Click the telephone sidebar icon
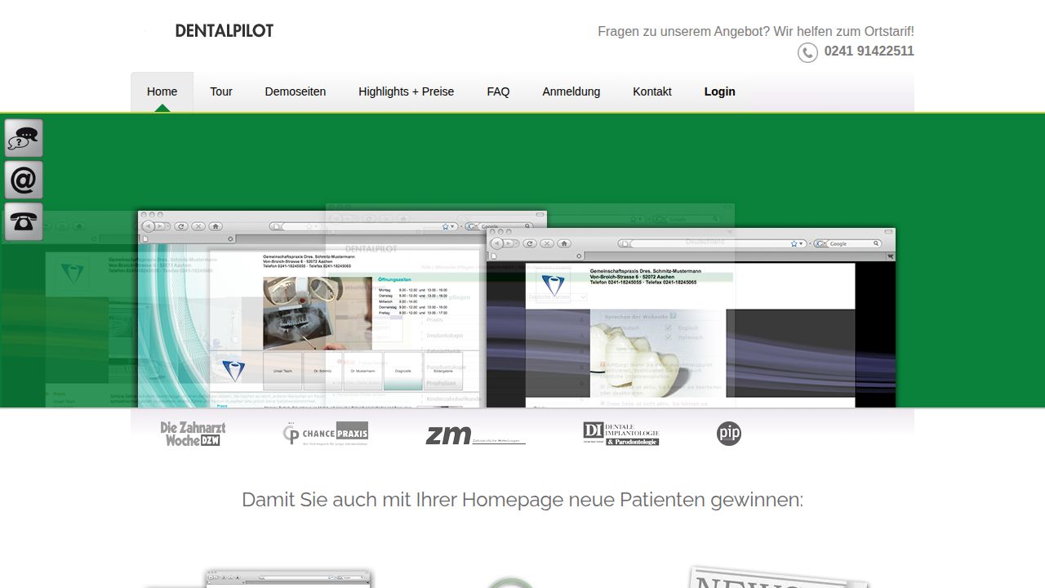 click(24, 221)
